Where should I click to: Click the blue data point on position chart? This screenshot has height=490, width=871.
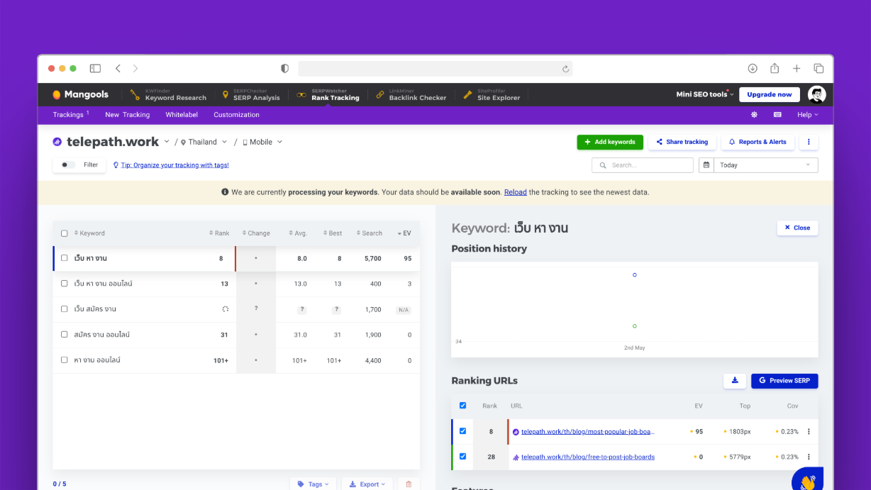coord(634,274)
